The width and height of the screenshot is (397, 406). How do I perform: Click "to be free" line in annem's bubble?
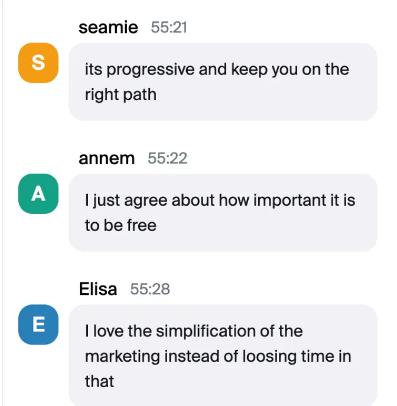coord(121,225)
